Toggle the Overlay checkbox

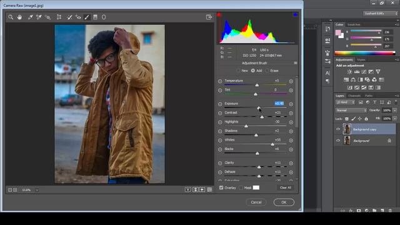(221, 187)
